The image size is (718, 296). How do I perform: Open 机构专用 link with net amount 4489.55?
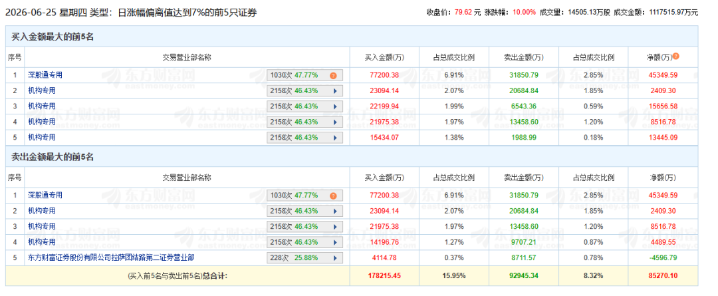click(42, 242)
